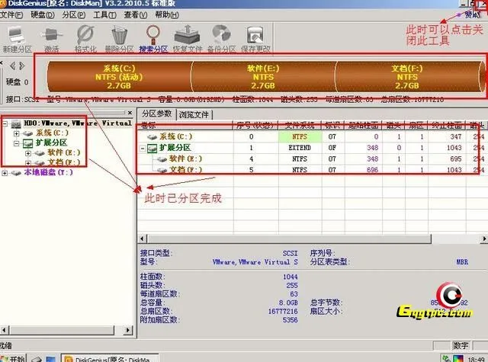Click the 开始 Start button
This screenshot has height=362, width=488.
[13, 358]
